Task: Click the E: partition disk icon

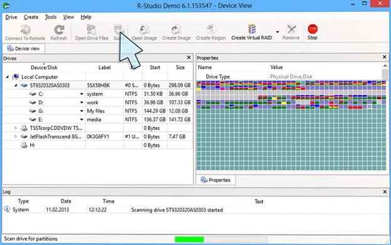Action: point(33,119)
